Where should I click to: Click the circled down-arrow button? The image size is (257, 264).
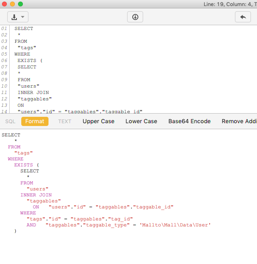(x=135, y=17)
